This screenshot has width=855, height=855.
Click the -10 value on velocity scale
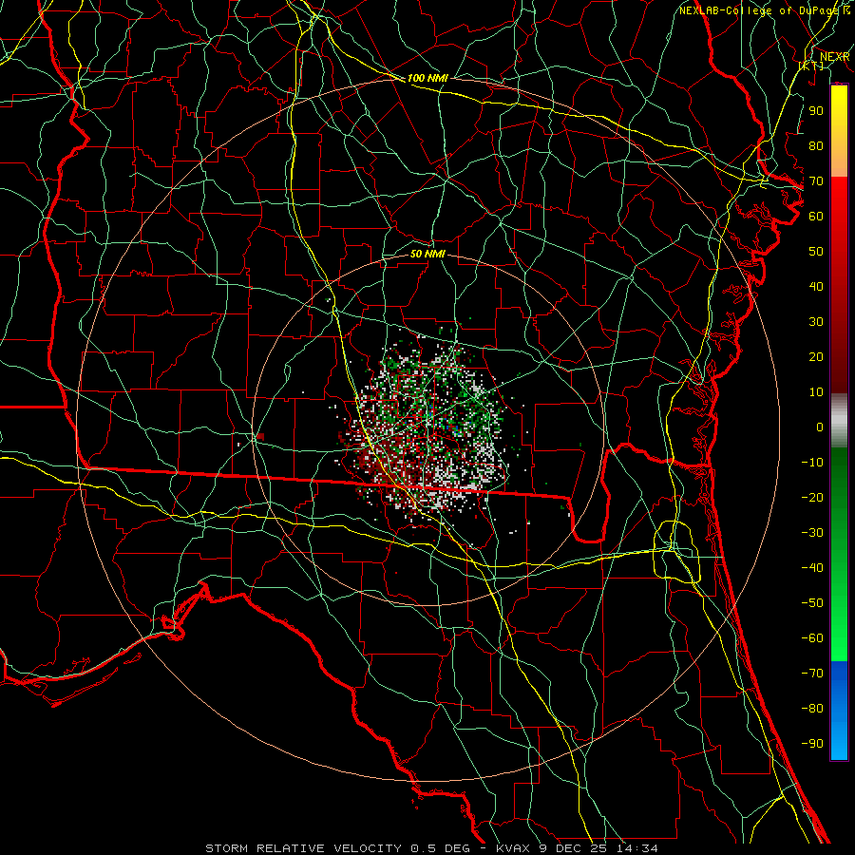coord(812,463)
